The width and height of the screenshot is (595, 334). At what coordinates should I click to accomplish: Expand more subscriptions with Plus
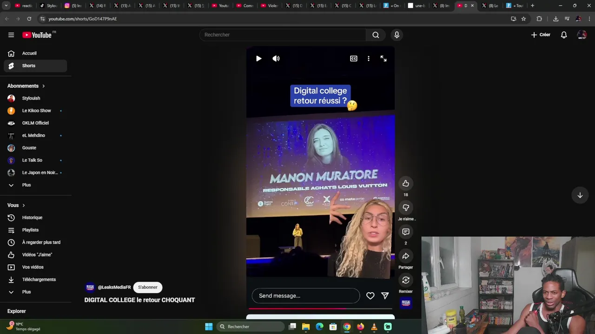[x=35, y=185]
